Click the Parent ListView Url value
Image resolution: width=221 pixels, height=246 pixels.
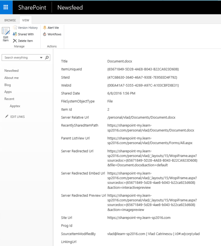150,141
